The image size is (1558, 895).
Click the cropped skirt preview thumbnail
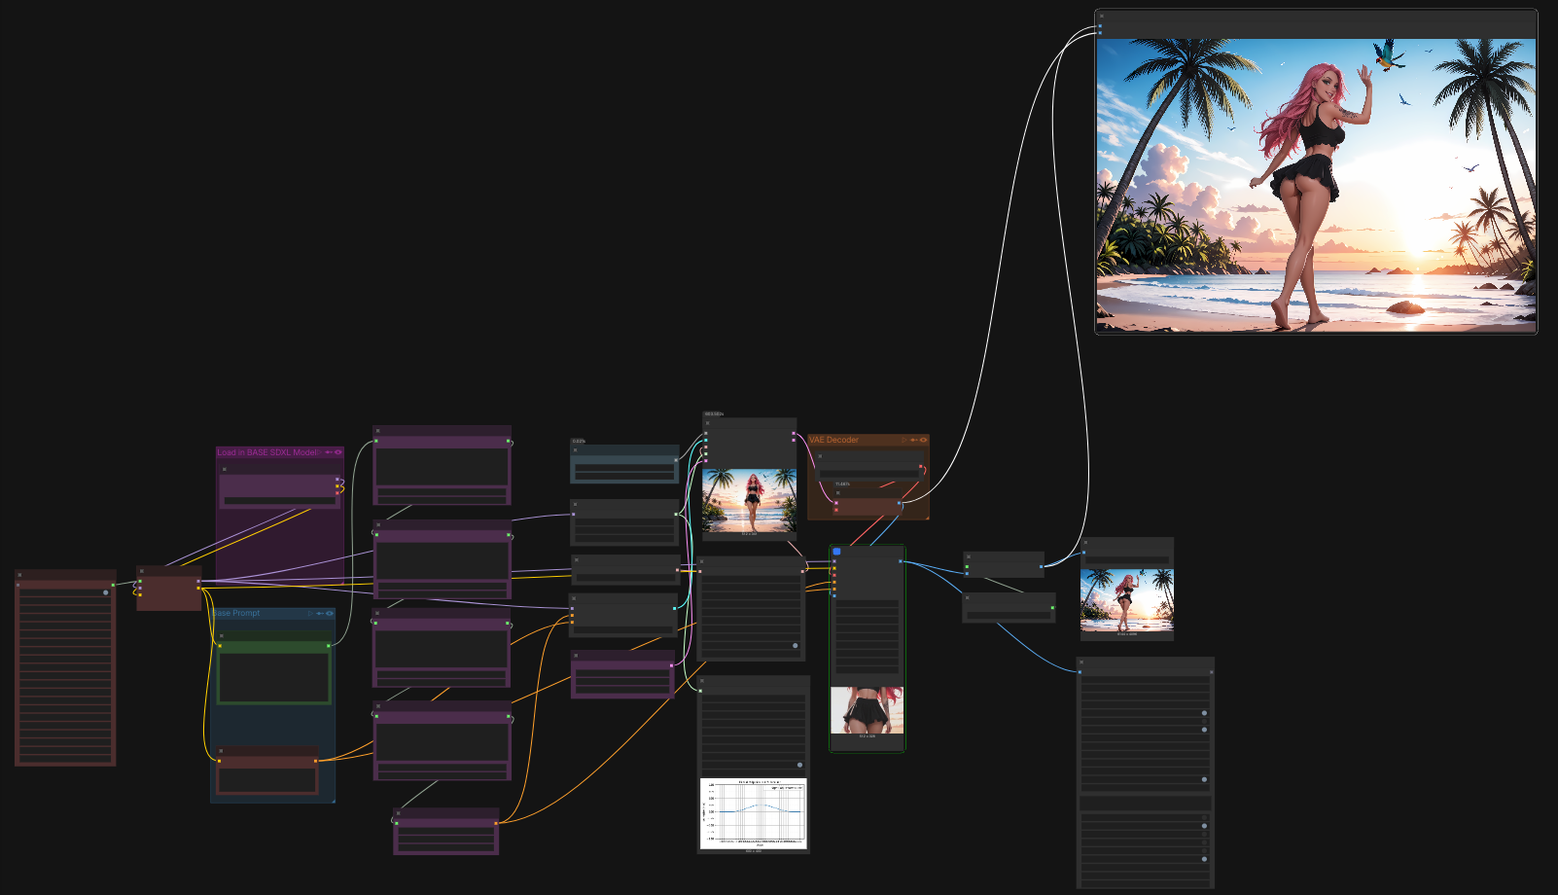coord(867,710)
